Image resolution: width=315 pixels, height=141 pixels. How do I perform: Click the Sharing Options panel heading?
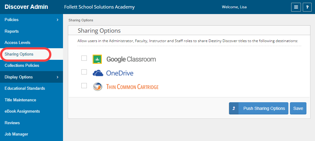(x=99, y=31)
